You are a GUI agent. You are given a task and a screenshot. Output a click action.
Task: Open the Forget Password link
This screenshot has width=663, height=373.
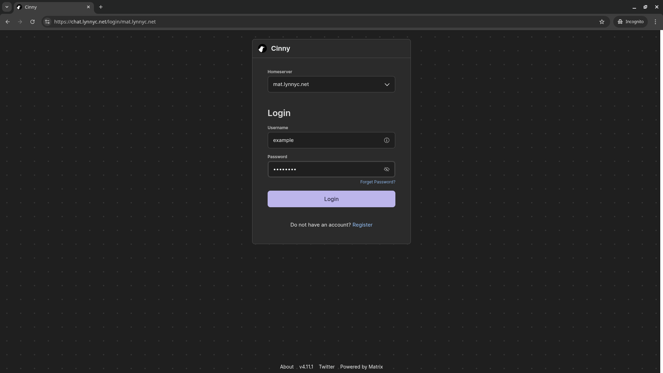click(x=377, y=182)
